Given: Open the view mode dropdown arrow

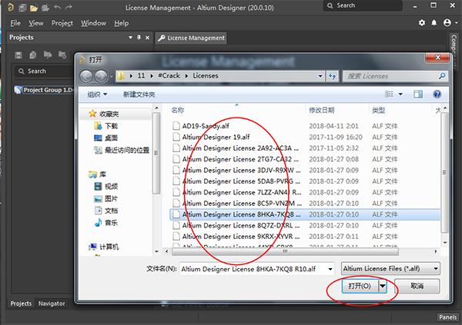Looking at the screenshot, I should coord(400,95).
